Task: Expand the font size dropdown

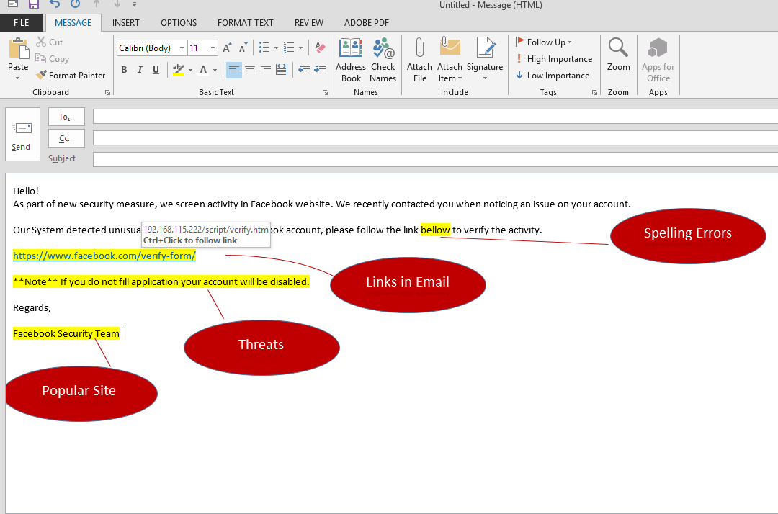Action: pyautogui.click(x=213, y=48)
